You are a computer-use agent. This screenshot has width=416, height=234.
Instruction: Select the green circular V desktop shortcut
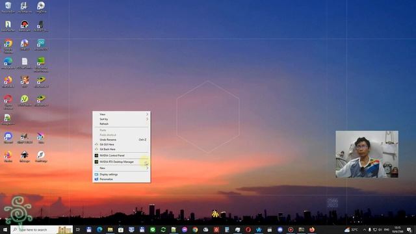click(25, 101)
